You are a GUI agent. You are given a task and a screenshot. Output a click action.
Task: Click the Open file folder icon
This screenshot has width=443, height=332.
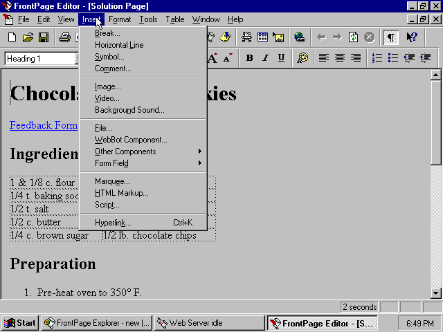tap(28, 37)
